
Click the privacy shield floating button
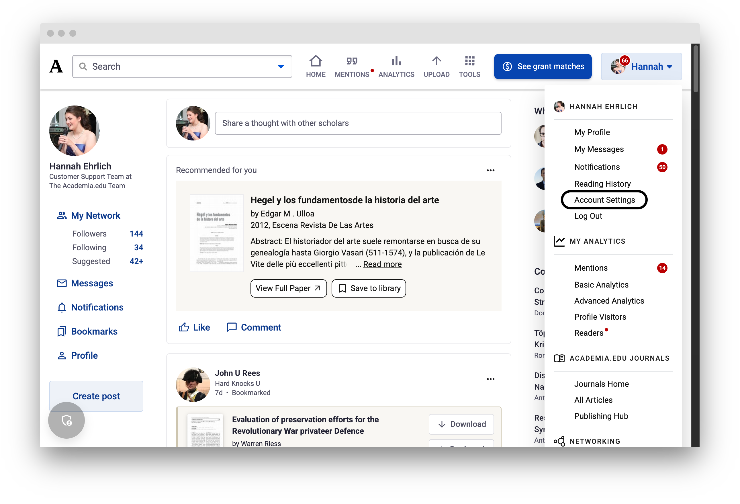point(66,420)
